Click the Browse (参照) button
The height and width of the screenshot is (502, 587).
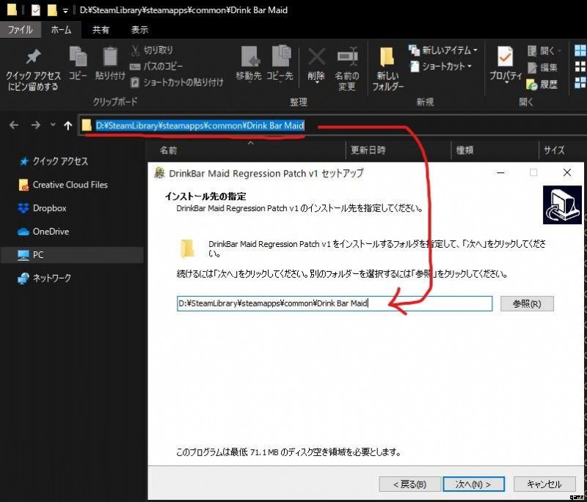point(527,303)
